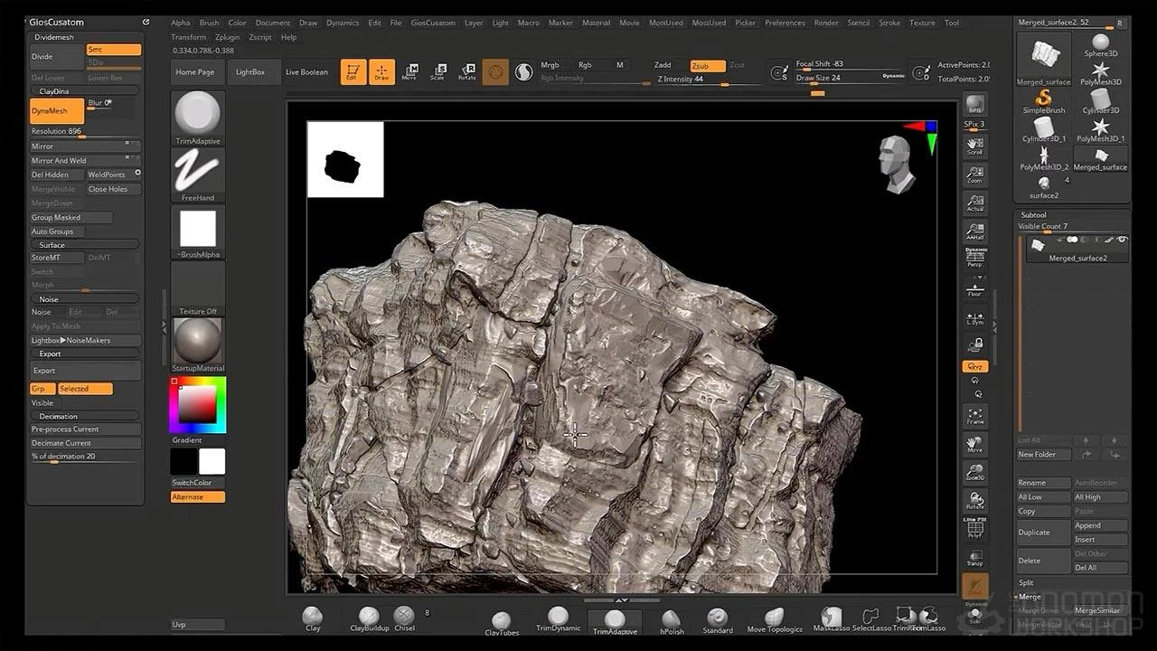Click the Frame view icon
This screenshot has width=1157, height=651.
974,416
